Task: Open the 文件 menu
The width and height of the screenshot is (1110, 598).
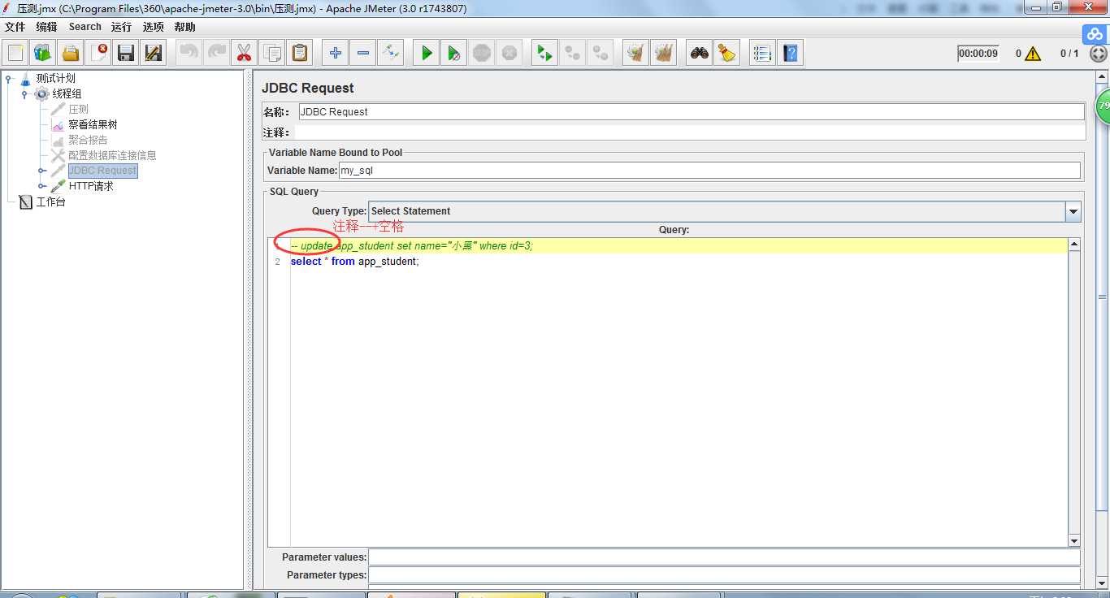Action: click(x=15, y=27)
